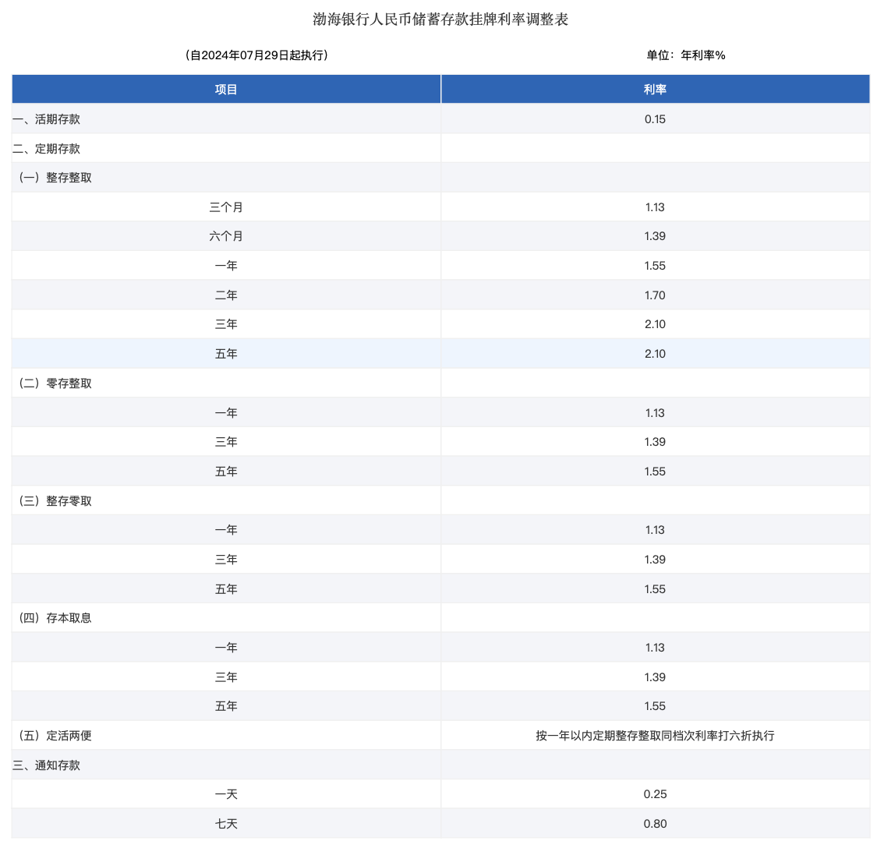Click the 三年 cell under 整存零取
This screenshot has height=848, width=884.
pyautogui.click(x=226, y=560)
